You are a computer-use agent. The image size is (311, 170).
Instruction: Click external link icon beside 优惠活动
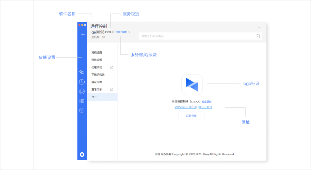112,68
